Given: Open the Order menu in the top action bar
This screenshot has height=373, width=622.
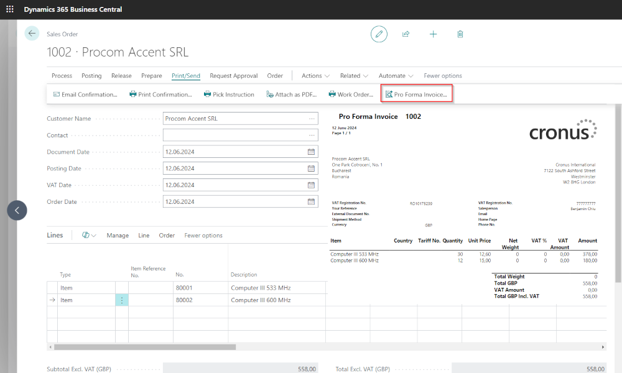Looking at the screenshot, I should pyautogui.click(x=275, y=76).
